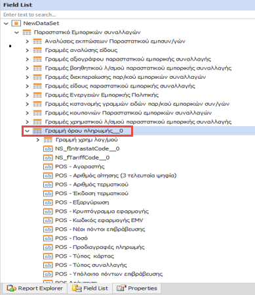The height and width of the screenshot is (295, 255).
Task: Click table icon of Γραμμές βοηθητικού λ/σμού
Action: coord(37,68)
